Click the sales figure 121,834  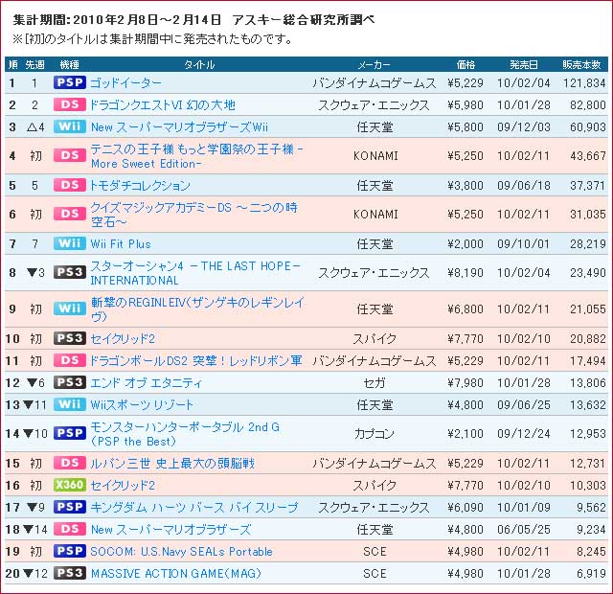(x=584, y=83)
